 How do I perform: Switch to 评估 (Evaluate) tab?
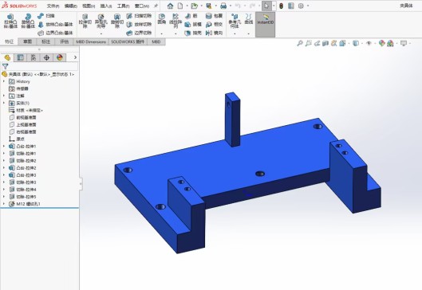[x=65, y=41]
